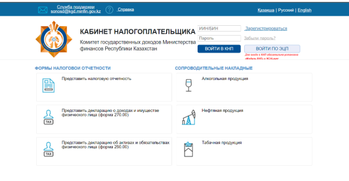Image resolution: width=349 pixels, height=181 pixels.
Task: Click the TAX person icon for form 250.00
Action: 49,149
